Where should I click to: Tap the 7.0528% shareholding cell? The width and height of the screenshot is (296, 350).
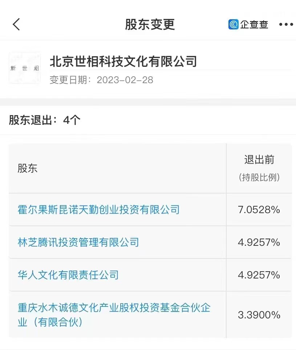tap(259, 209)
